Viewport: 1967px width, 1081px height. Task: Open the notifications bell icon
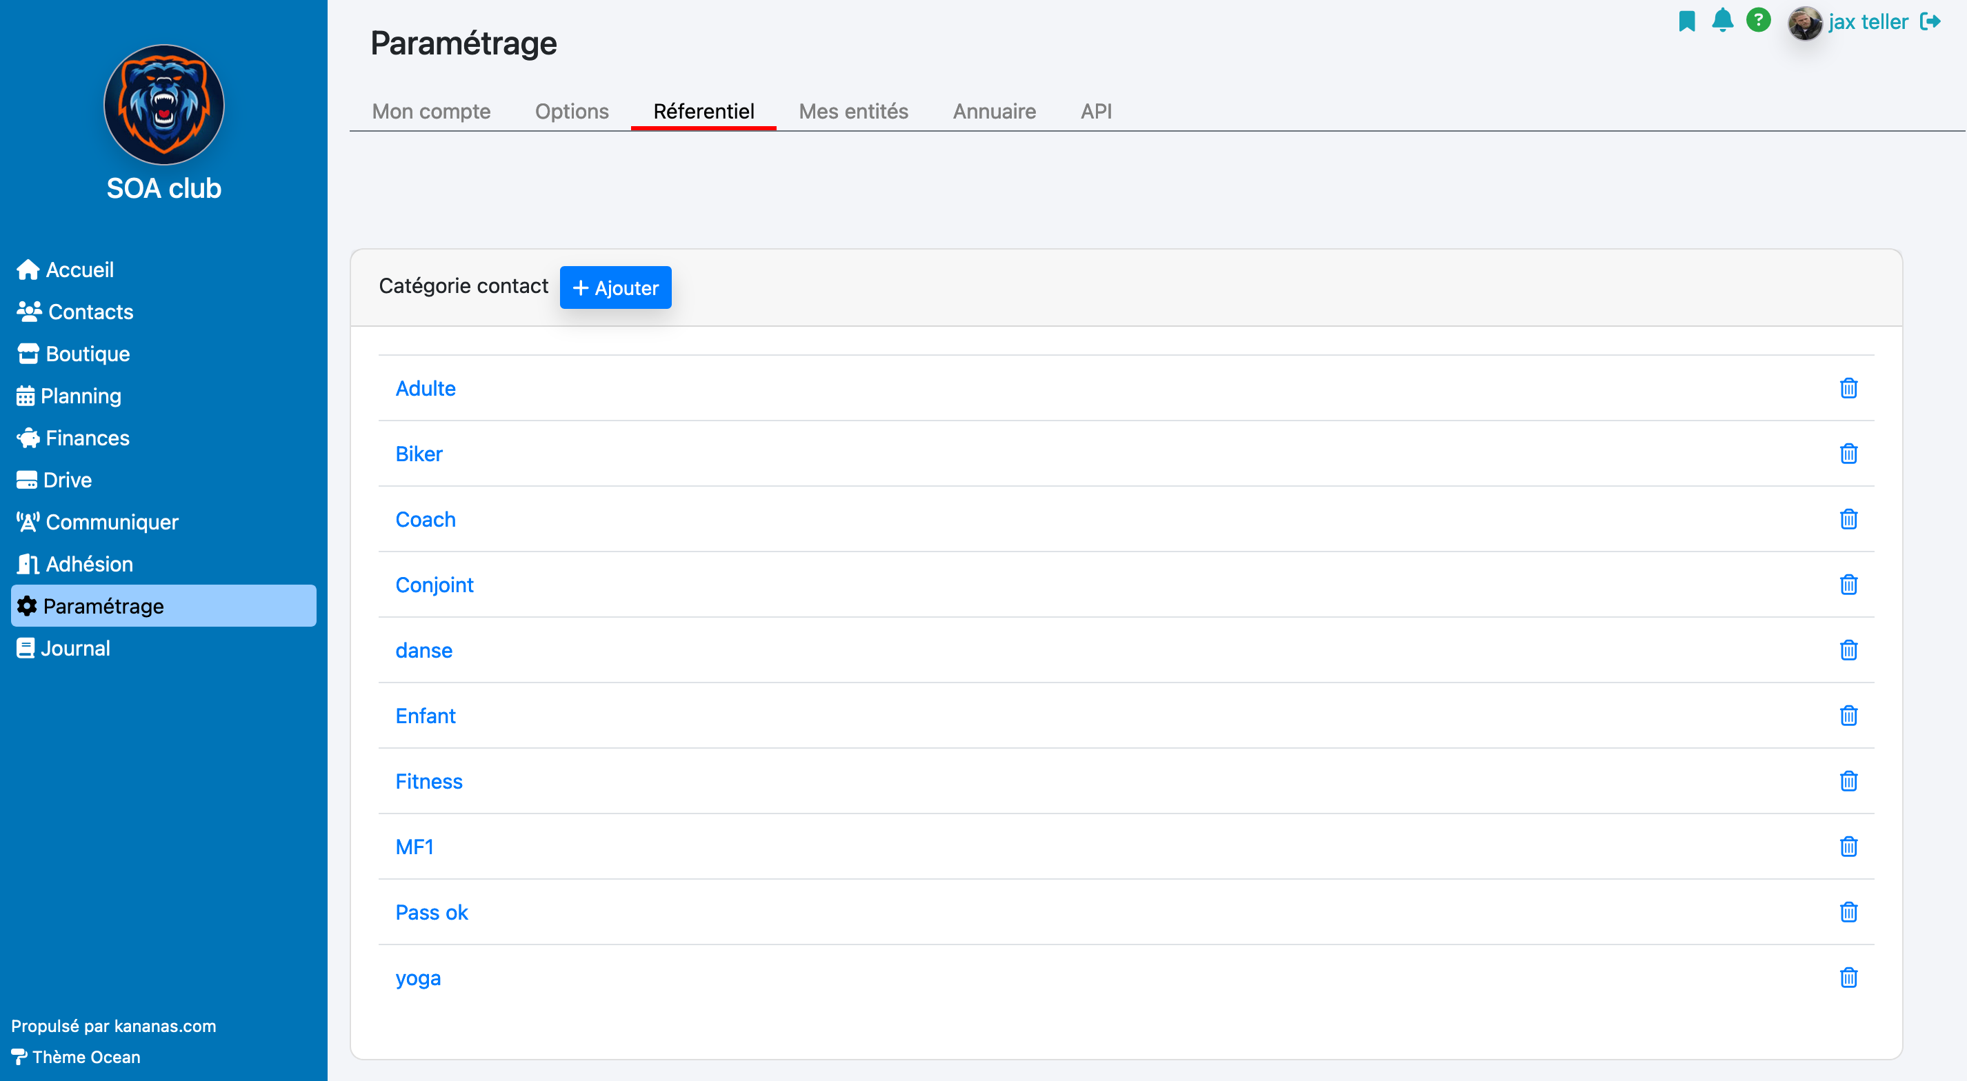pos(1722,20)
